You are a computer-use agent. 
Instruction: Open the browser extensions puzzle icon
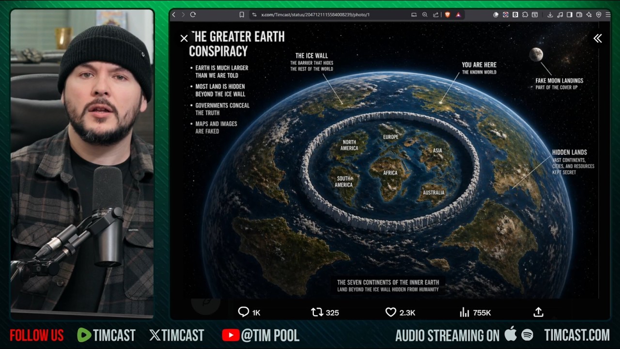[525, 15]
